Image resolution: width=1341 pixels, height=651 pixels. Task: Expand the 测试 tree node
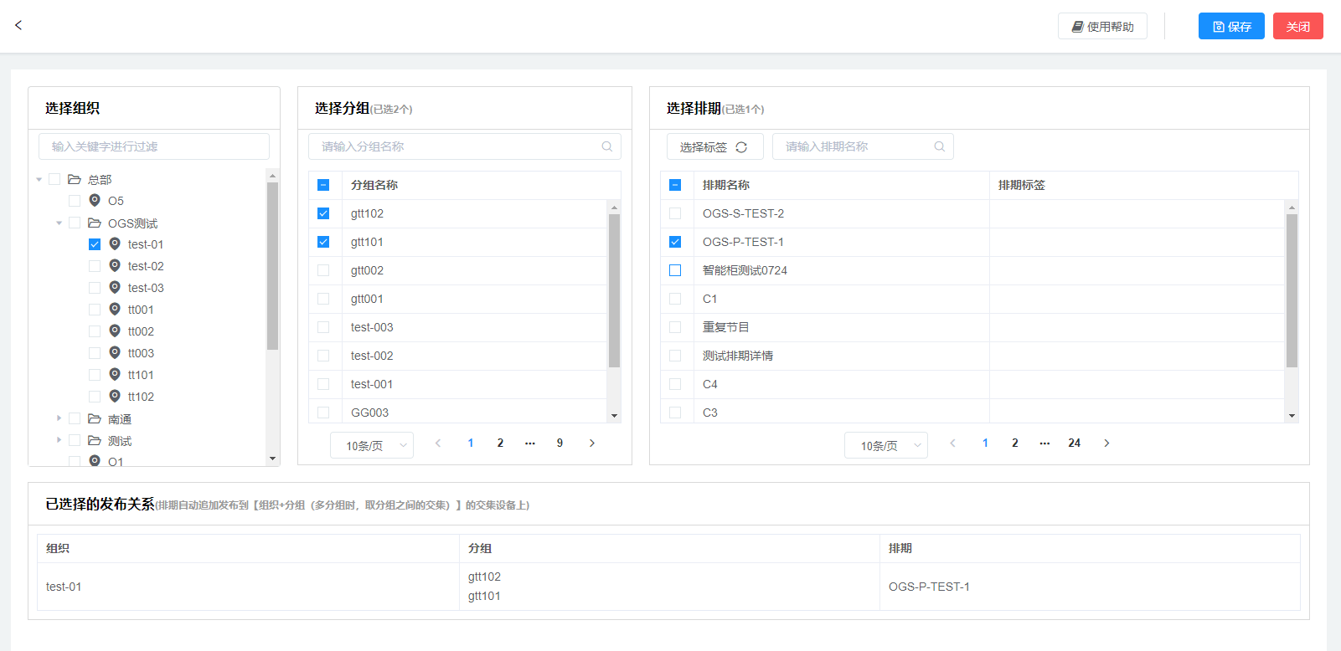[x=59, y=440]
